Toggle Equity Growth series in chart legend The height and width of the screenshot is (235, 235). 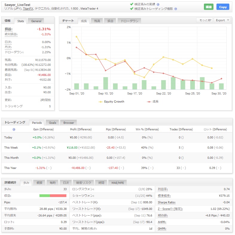111,102
